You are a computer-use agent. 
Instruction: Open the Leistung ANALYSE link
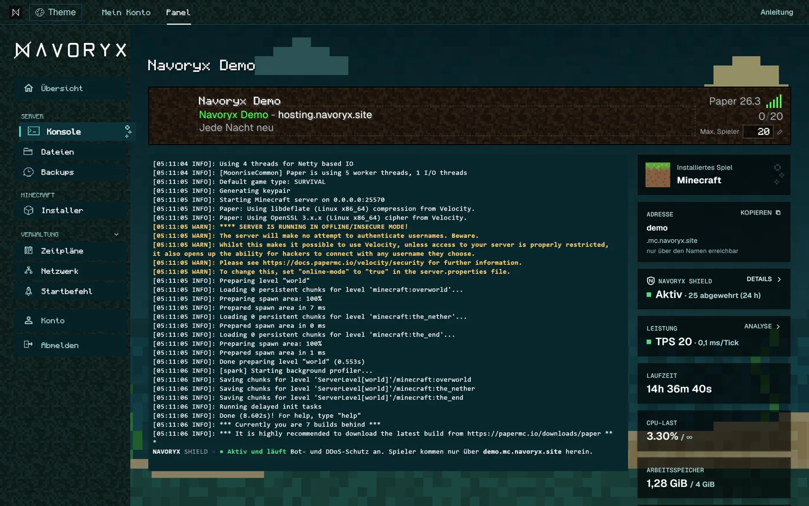click(x=762, y=326)
